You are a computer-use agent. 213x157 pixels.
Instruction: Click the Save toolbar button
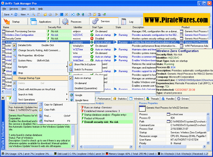point(6,15)
